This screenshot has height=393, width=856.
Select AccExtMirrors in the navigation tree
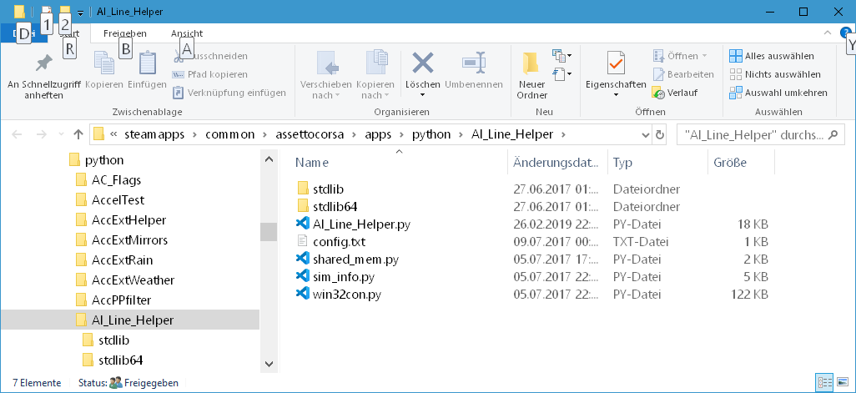pos(130,240)
